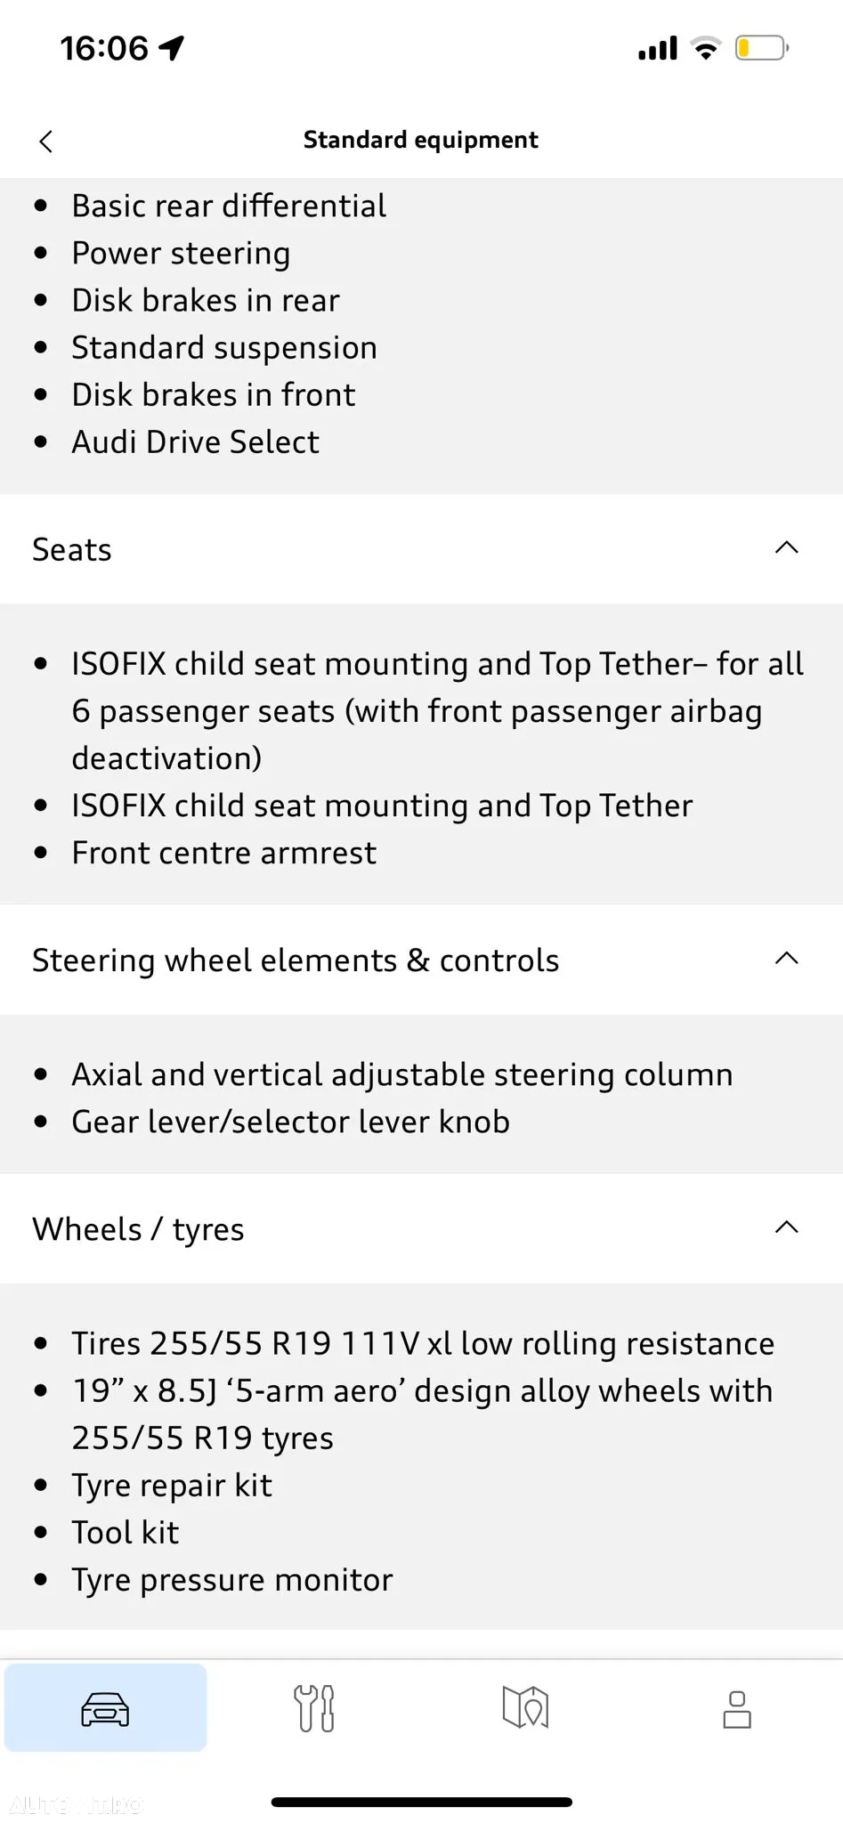Viewport: 843px width, 1823px height.
Task: Tap the Wheels / tyres header label
Action: click(x=138, y=1229)
